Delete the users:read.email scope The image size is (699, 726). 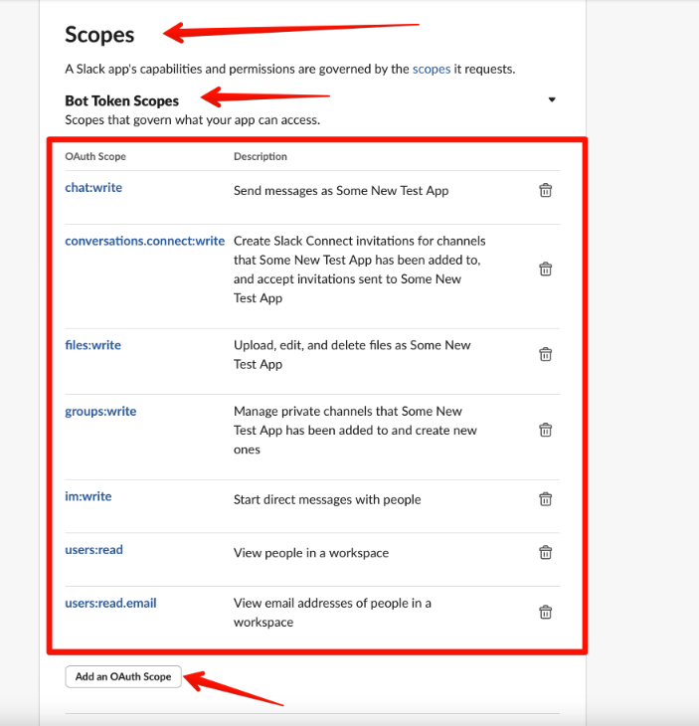click(x=545, y=613)
